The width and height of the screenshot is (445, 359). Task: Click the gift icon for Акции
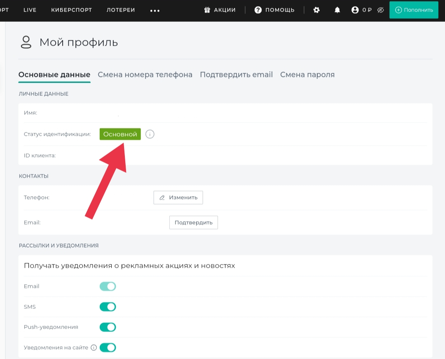(x=207, y=10)
